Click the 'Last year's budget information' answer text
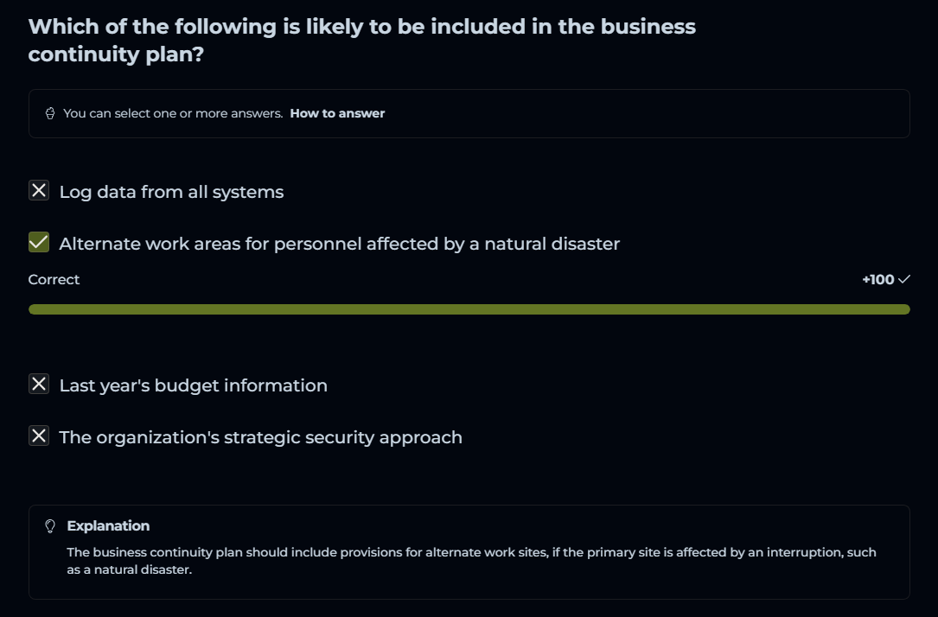This screenshot has width=938, height=617. click(x=193, y=385)
